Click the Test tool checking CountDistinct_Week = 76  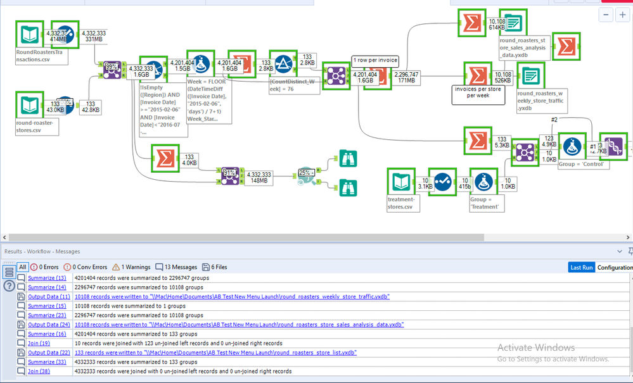[283, 63]
